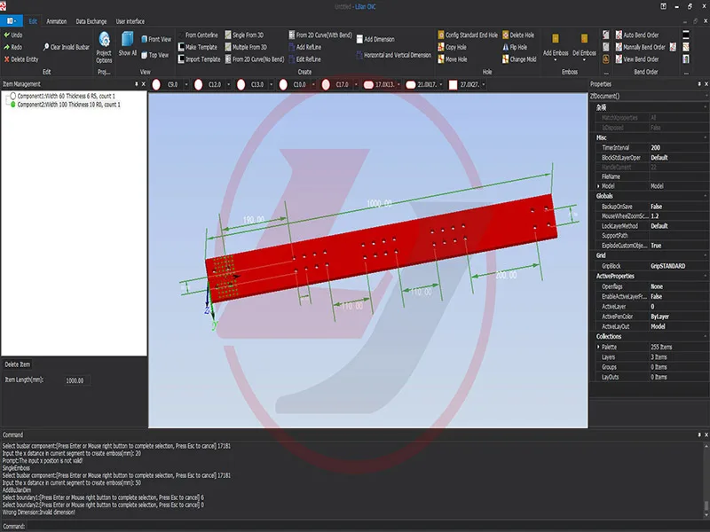Screen dimensions: 710x532
Task: Switch to the Animation ribbon tab
Action: pyautogui.click(x=56, y=20)
